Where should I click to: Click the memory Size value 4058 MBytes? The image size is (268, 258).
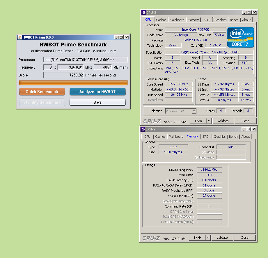pyautogui.click(x=173, y=152)
